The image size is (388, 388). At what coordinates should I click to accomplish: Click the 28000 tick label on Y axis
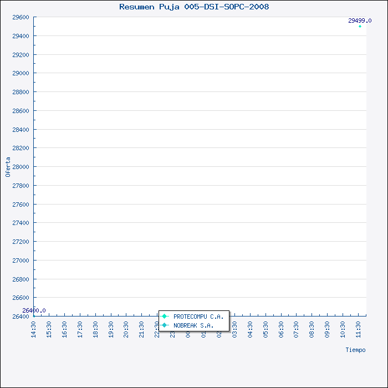21,167
